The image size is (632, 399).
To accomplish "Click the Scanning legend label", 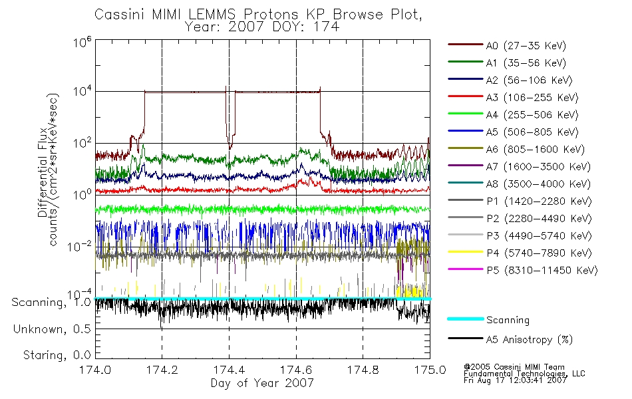I will pyautogui.click(x=508, y=321).
